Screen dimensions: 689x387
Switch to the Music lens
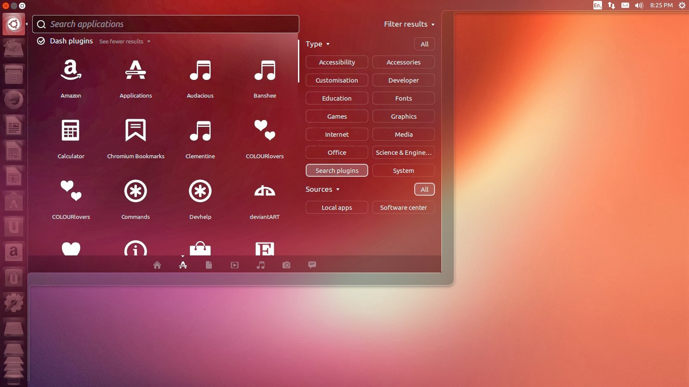(x=261, y=265)
